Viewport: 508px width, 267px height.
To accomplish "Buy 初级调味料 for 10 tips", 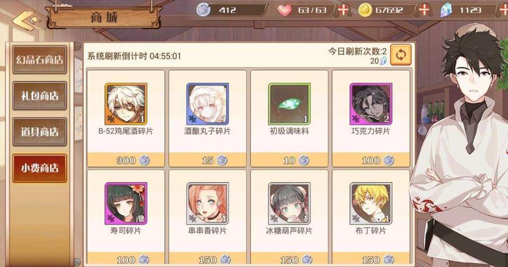I will [x=289, y=160].
